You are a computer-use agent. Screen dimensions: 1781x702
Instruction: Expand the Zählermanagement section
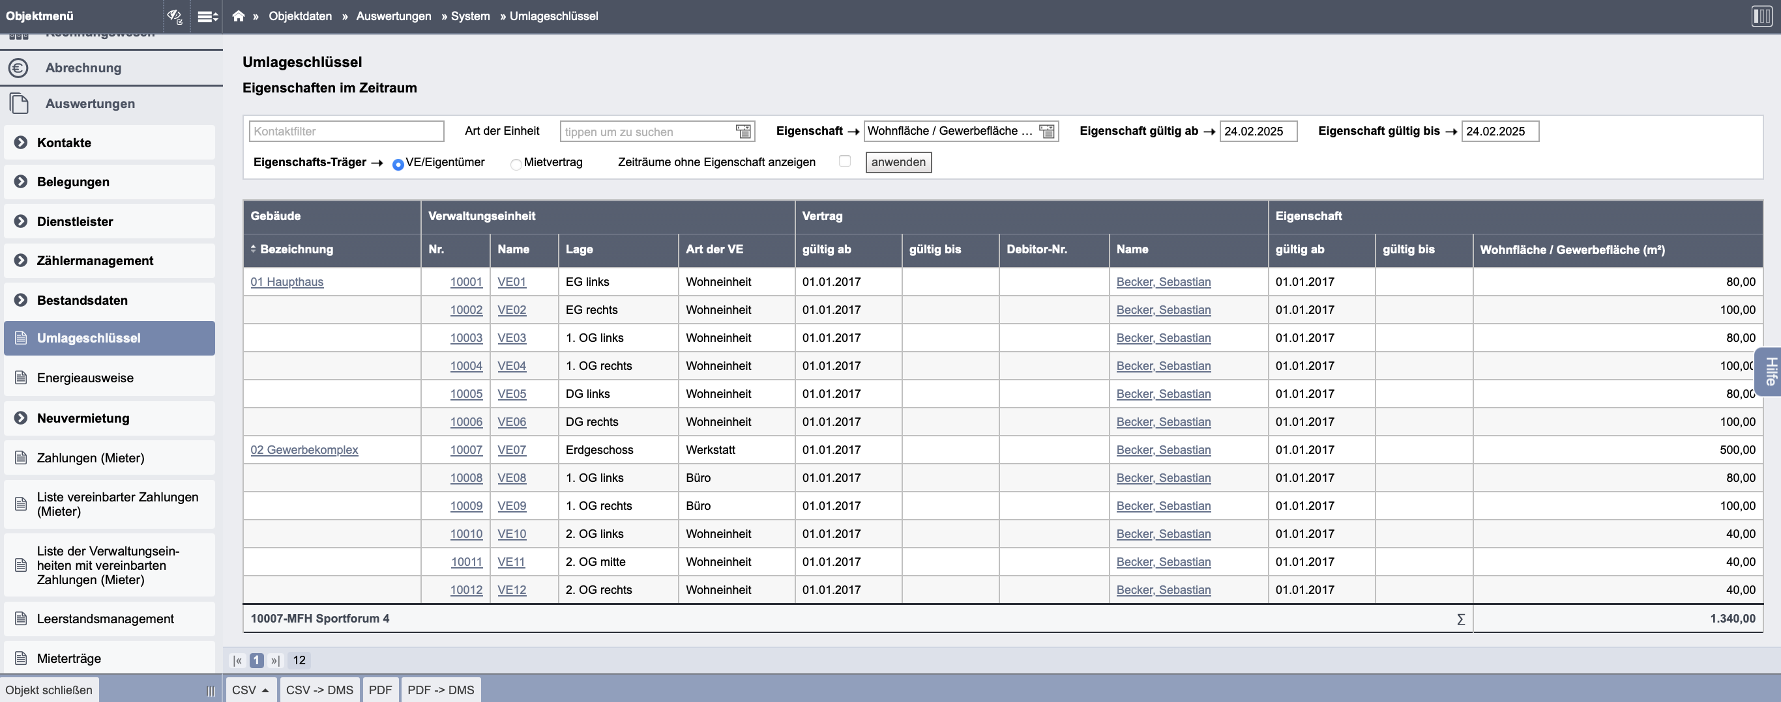pyautogui.click(x=21, y=260)
